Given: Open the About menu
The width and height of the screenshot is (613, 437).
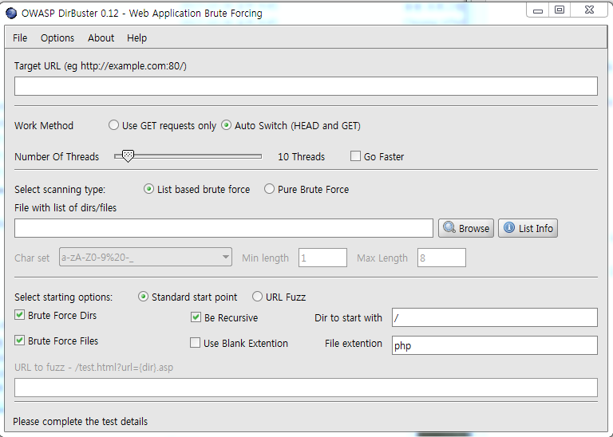Looking at the screenshot, I should (101, 38).
